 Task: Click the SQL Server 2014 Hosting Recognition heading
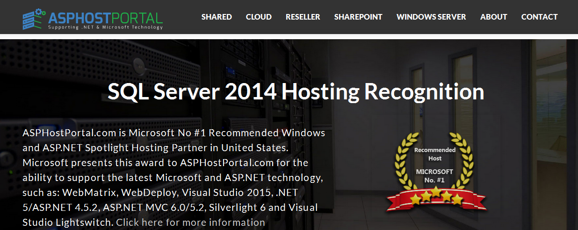[296, 91]
